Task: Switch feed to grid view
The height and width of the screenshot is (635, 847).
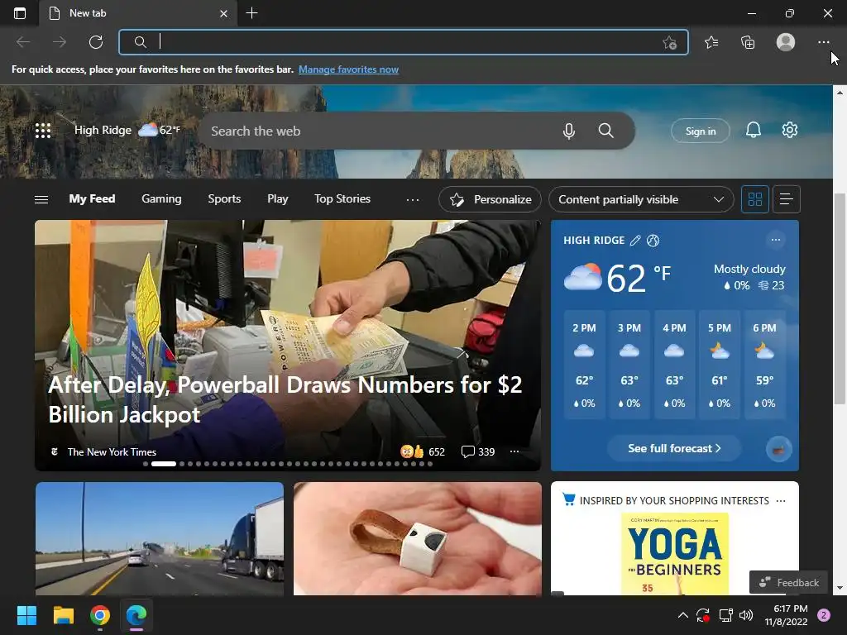Action: coord(754,199)
